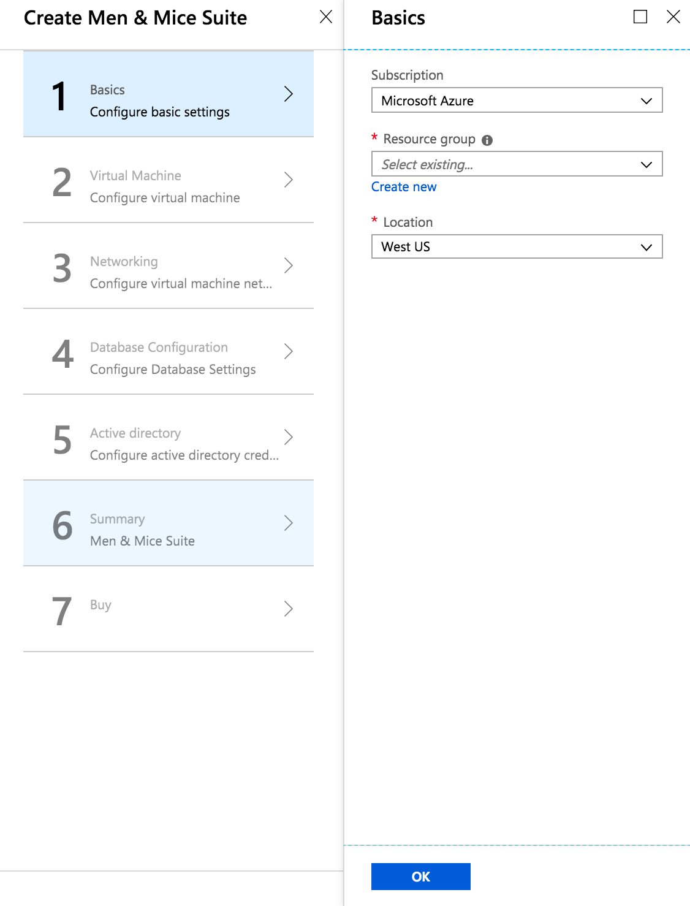Select step 1 Basics

(168, 94)
